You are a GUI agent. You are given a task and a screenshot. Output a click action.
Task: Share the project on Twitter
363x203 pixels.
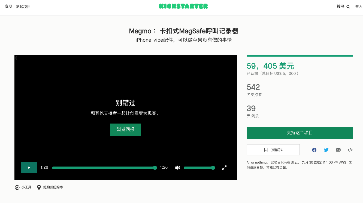click(x=326, y=150)
